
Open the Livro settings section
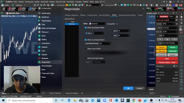click(43, 51)
